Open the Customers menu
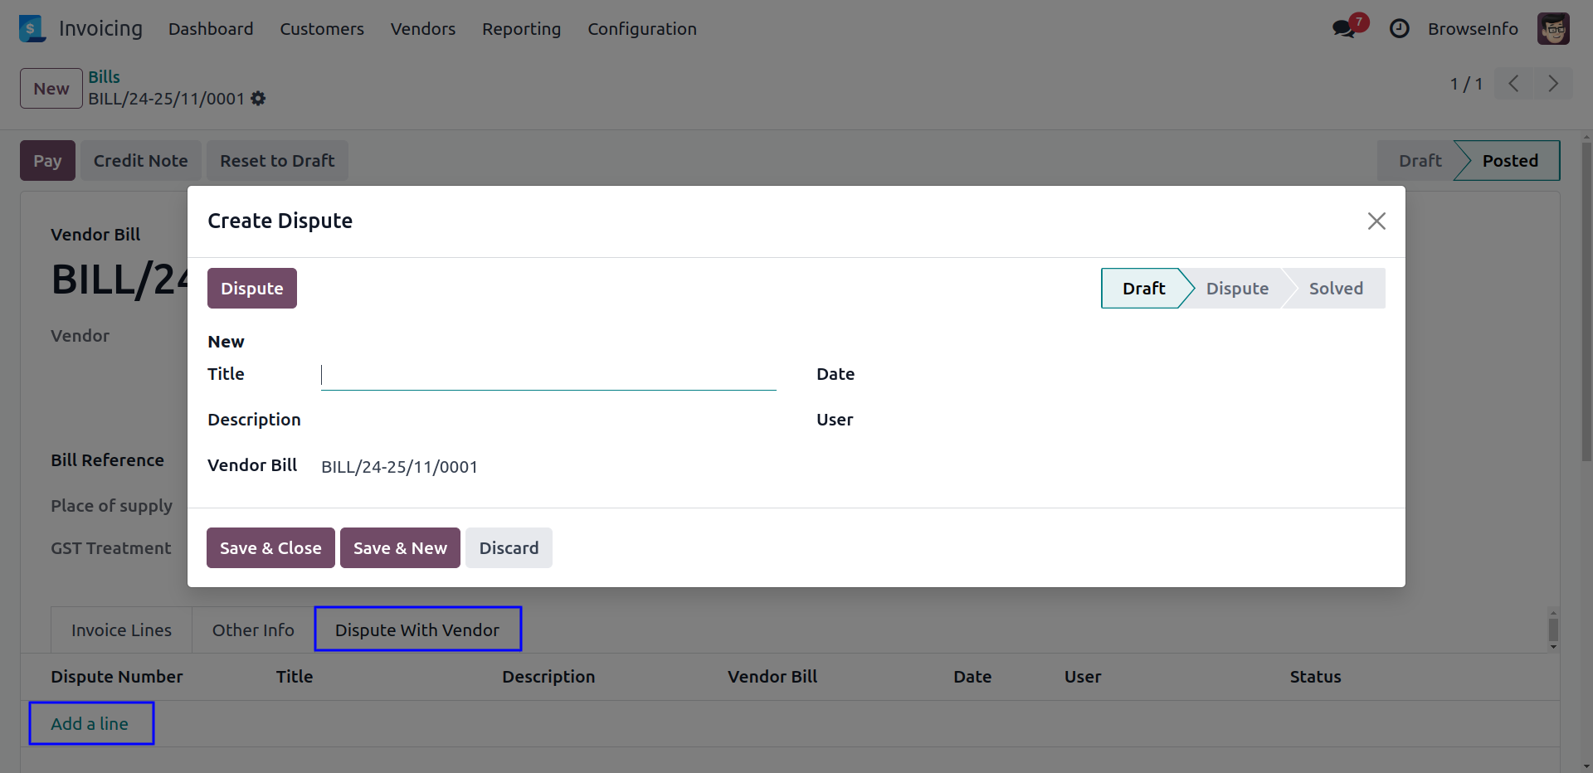1593x773 pixels. click(322, 29)
